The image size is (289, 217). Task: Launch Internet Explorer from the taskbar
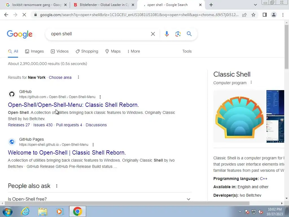pyautogui.click(x=25, y=211)
